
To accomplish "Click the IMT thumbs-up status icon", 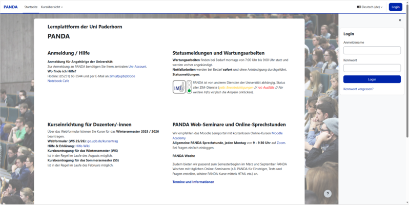I will (179, 87).
